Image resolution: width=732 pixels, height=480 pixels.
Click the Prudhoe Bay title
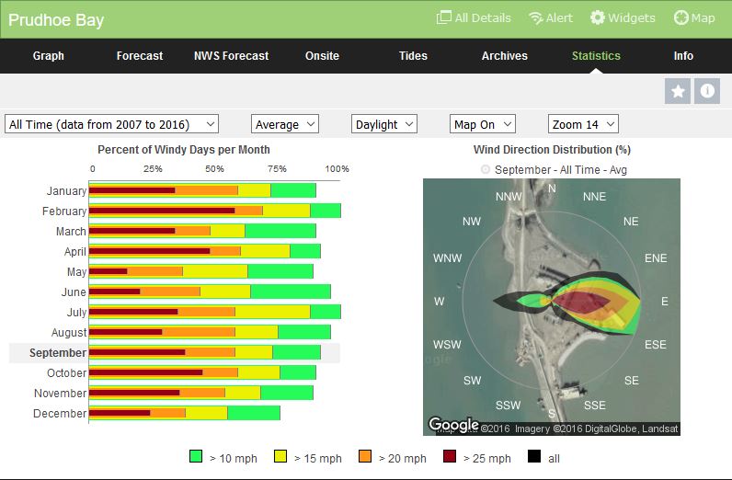[x=56, y=20]
